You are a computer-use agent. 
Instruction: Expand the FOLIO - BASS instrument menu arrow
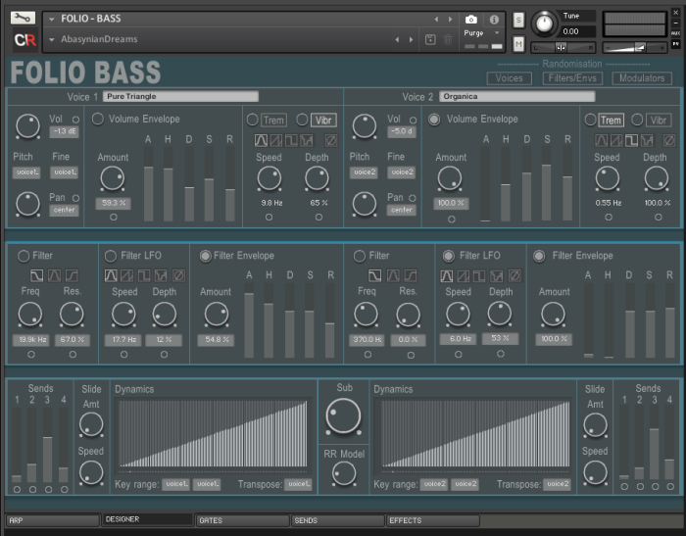coord(52,20)
